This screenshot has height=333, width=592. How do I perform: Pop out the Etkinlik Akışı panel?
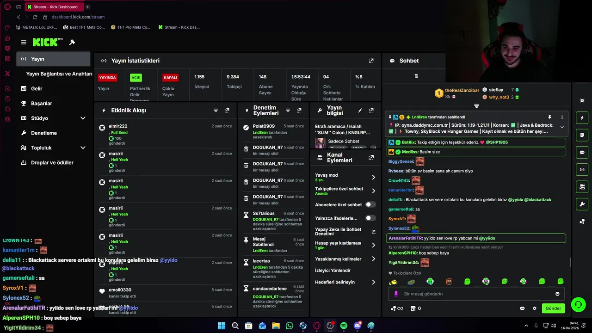click(x=227, y=111)
